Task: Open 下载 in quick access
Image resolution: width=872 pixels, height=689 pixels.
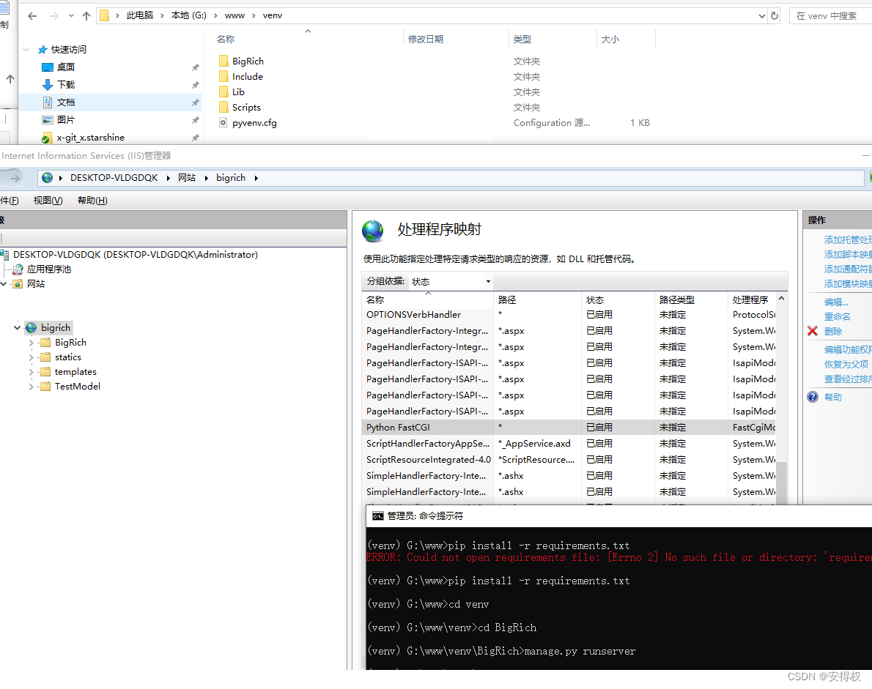Action: pyautogui.click(x=66, y=84)
